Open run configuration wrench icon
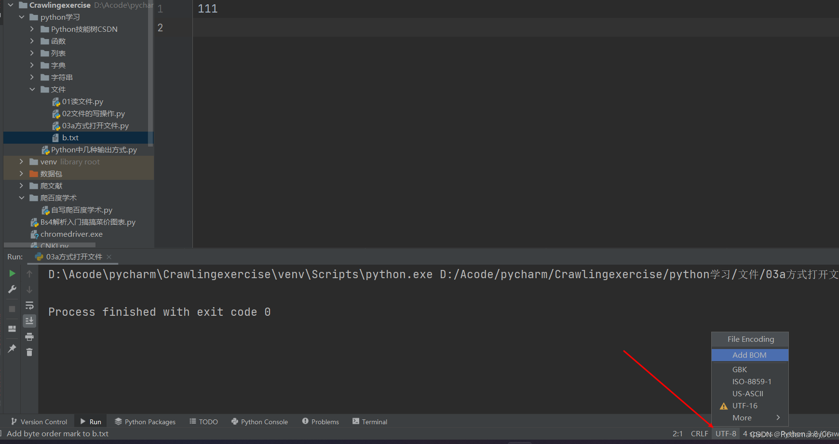 pos(12,289)
